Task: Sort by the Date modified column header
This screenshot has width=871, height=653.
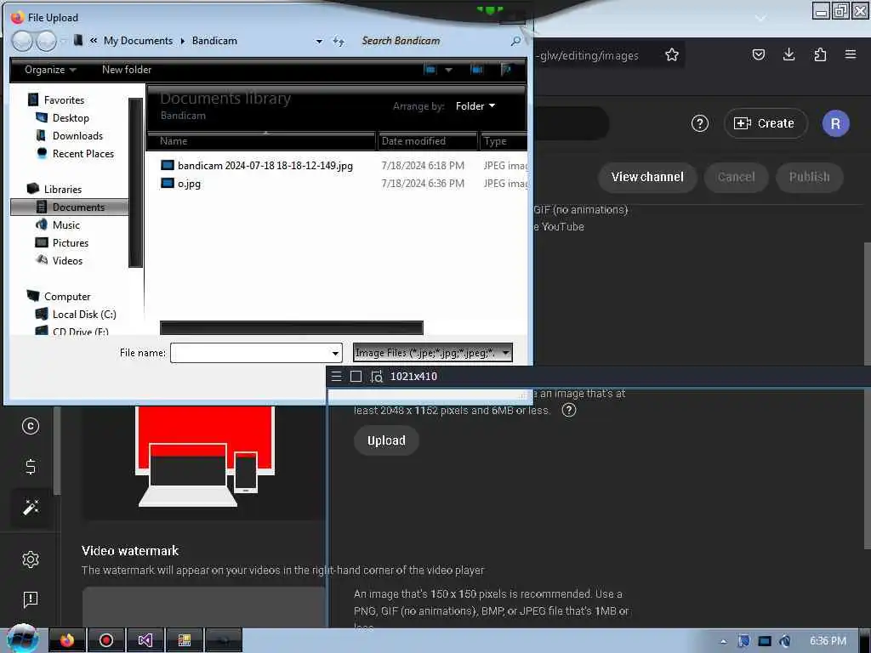Action: [x=428, y=141]
